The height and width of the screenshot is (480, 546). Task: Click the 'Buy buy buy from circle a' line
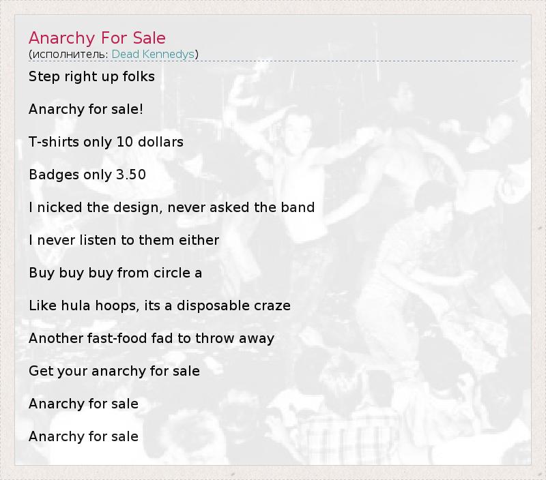click(115, 273)
